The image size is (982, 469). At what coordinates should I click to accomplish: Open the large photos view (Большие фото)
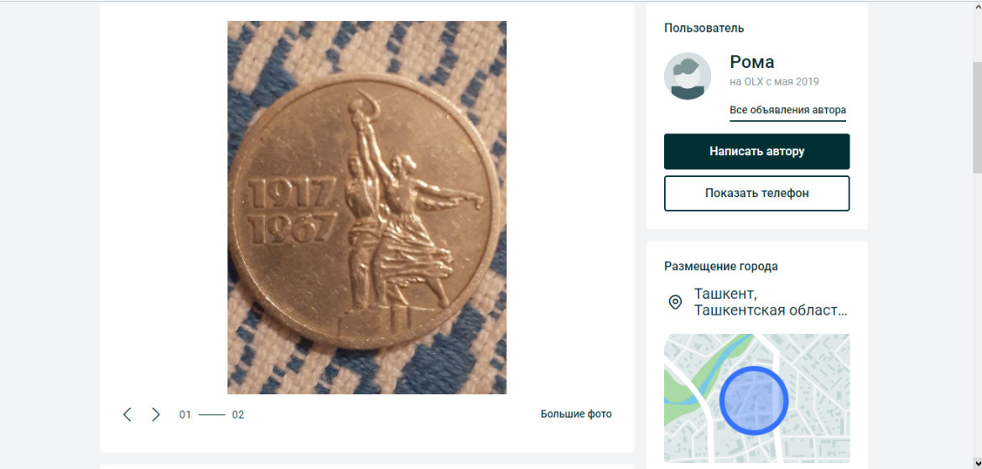pos(576,414)
